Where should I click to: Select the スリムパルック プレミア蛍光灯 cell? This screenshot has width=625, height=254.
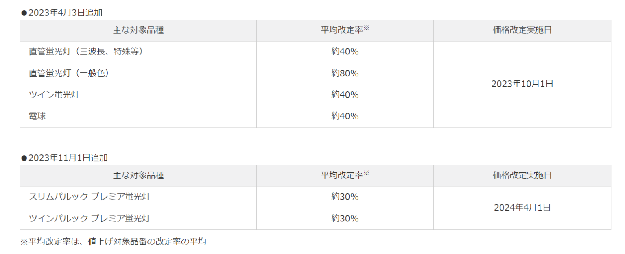[90, 197]
